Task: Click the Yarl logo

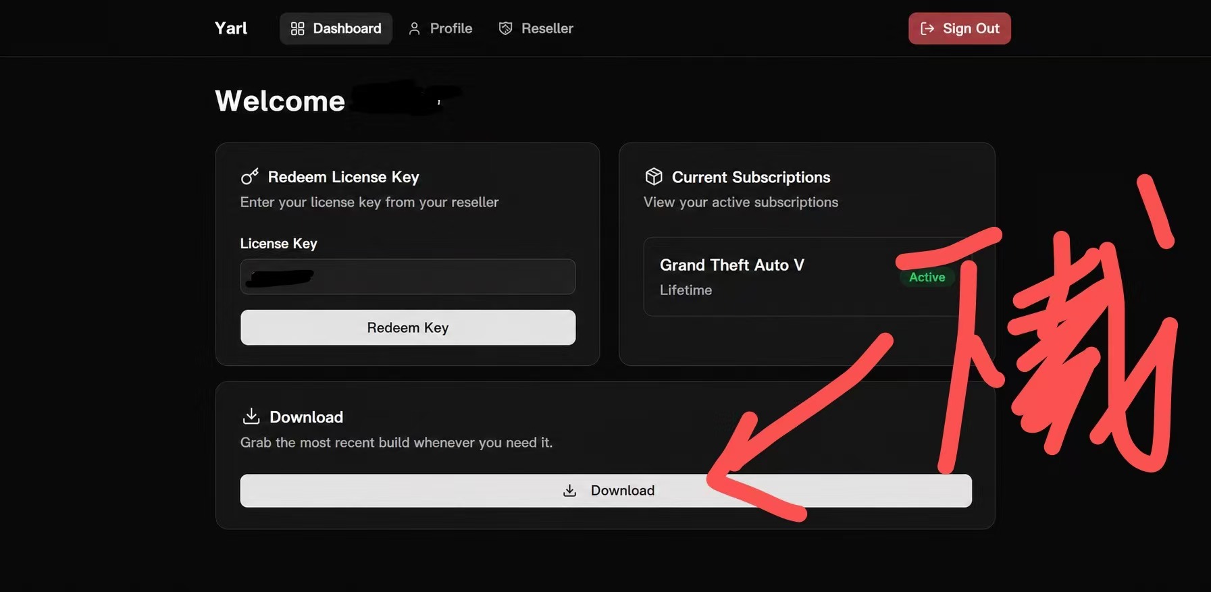Action: coord(231,28)
